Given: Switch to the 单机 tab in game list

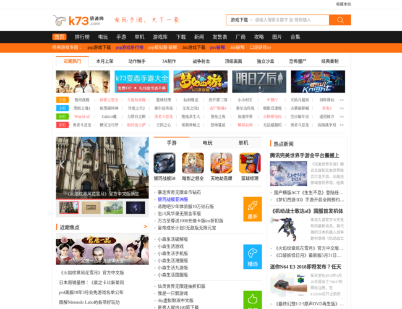Looking at the screenshot, I should point(243,143).
